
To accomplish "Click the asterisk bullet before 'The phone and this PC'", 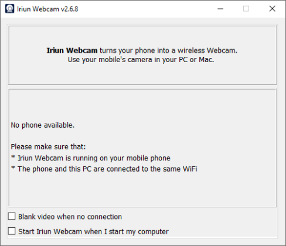I will [x=13, y=168].
